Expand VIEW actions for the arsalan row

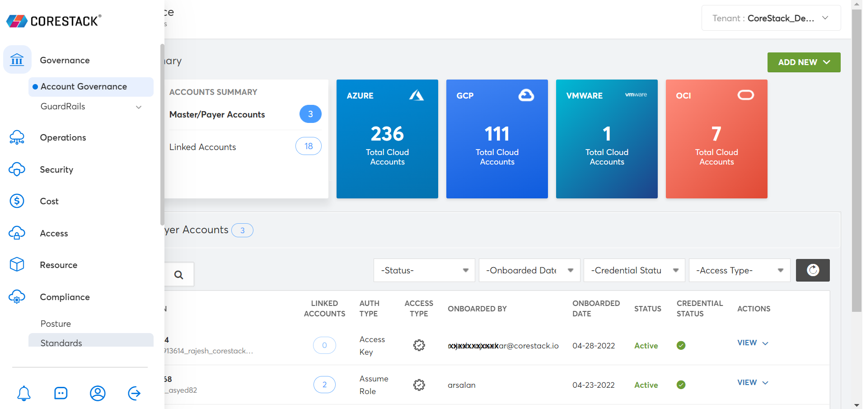(753, 383)
